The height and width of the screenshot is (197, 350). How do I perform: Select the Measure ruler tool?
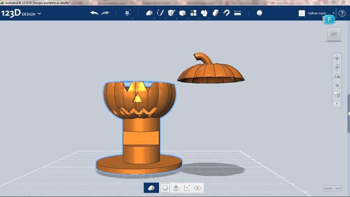(x=238, y=13)
